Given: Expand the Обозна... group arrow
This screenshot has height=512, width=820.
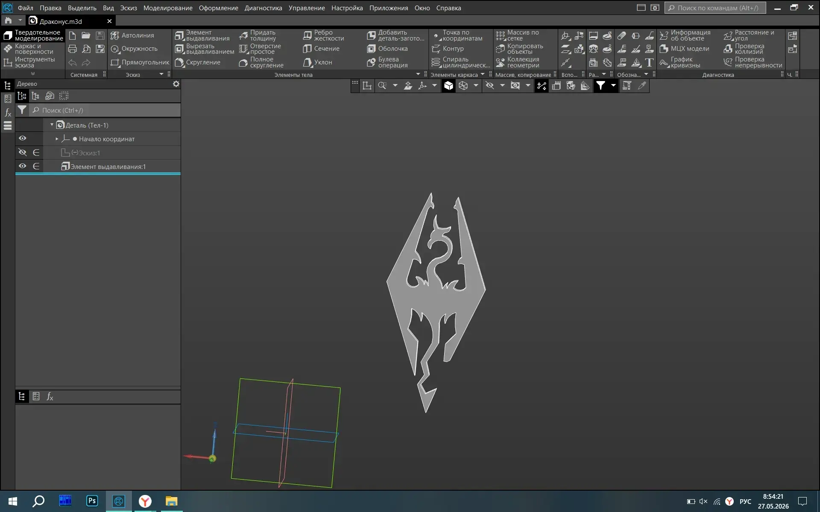Looking at the screenshot, I should click(x=646, y=75).
